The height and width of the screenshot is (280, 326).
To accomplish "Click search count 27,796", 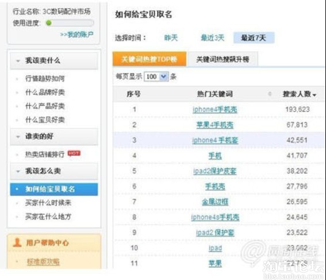I will point(297,186).
